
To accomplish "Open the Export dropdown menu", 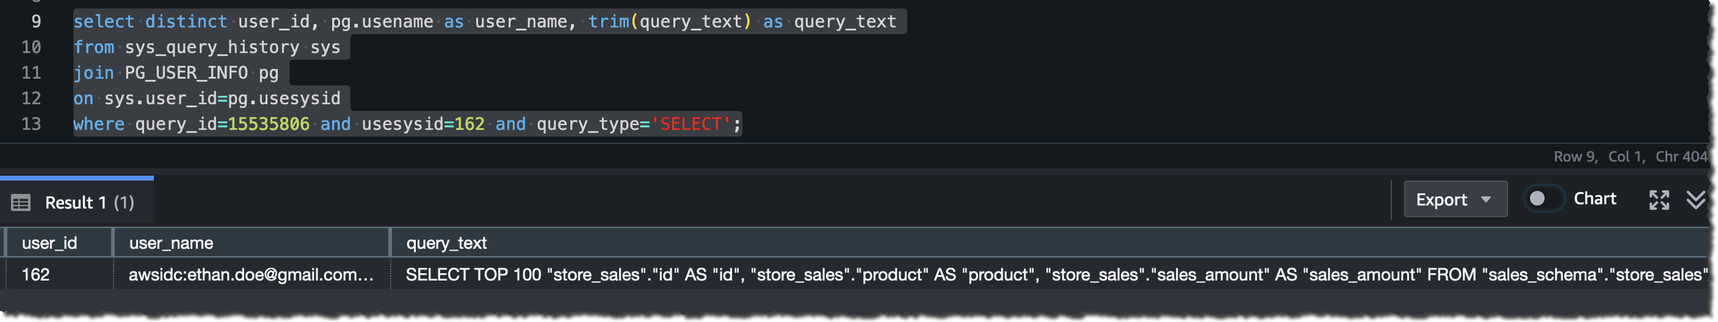I will tap(1455, 199).
